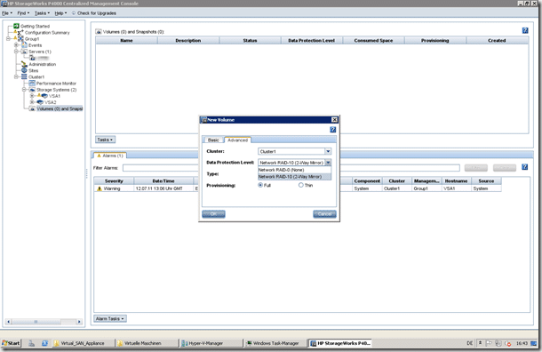Image resolution: width=542 pixels, height=352 pixels.
Task: Click the tree panel scroll left arrow
Action: pyautogui.click(x=9, y=322)
